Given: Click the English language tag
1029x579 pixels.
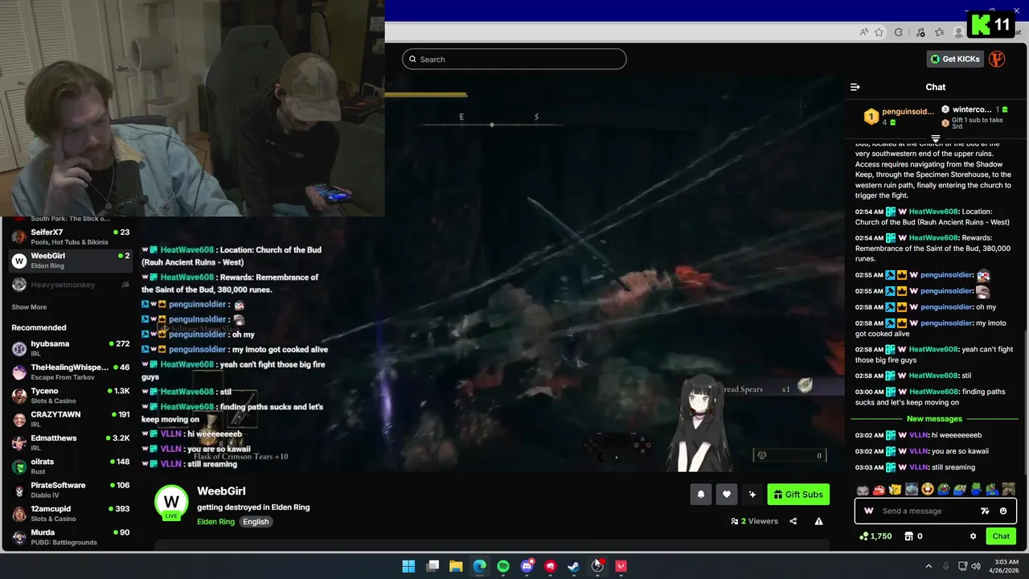Looking at the screenshot, I should (x=256, y=521).
